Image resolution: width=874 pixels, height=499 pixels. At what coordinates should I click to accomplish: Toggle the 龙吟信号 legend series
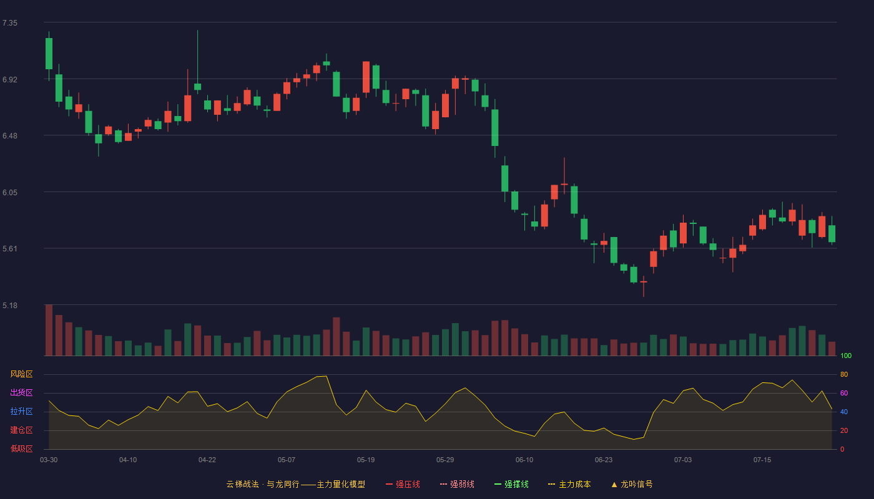[632, 484]
